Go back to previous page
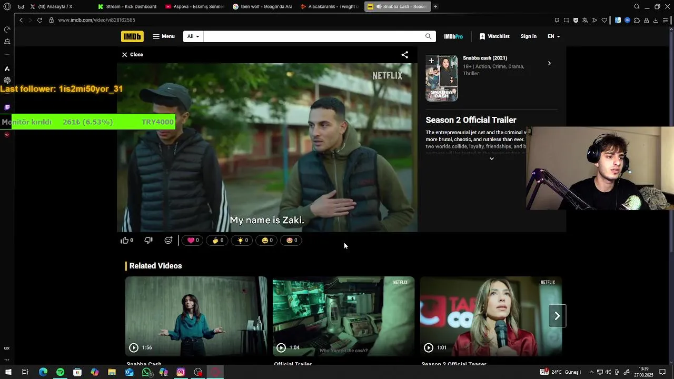This screenshot has height=379, width=674. click(x=21, y=20)
